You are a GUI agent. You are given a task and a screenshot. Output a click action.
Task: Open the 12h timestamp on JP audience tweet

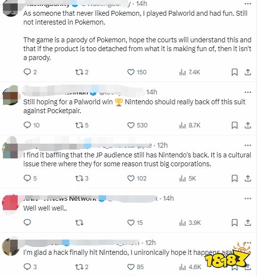click(162, 146)
